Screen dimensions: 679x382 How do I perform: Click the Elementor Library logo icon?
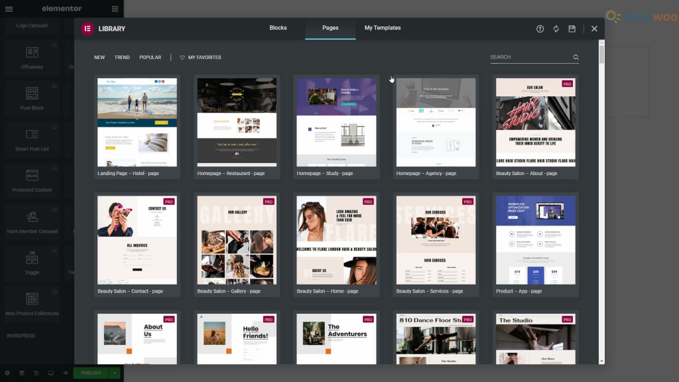(87, 29)
